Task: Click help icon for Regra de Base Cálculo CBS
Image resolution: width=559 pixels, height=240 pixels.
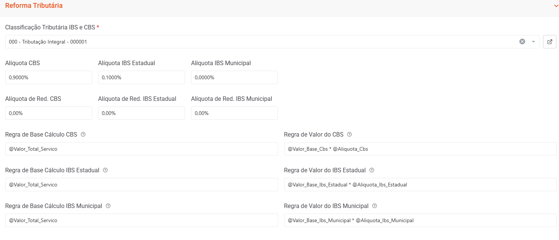Action: coord(83,135)
